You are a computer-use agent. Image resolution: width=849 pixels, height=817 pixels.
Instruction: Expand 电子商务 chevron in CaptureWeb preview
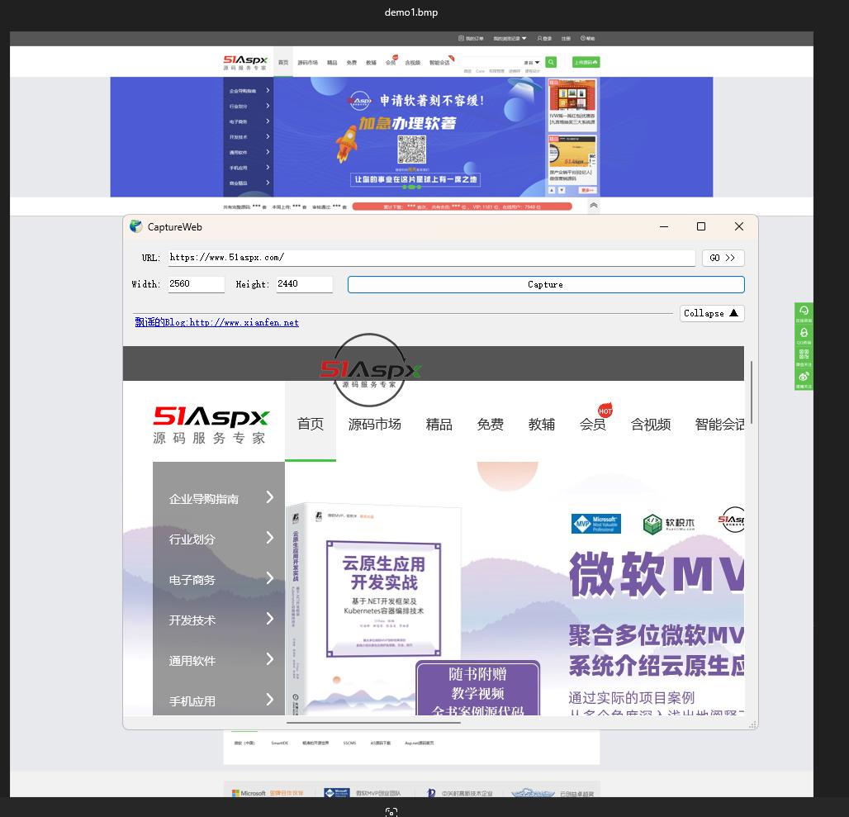point(269,578)
